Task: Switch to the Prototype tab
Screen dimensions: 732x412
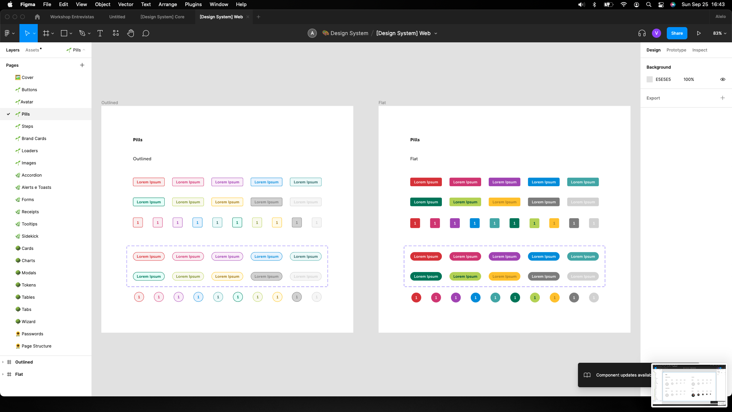Action: [676, 50]
